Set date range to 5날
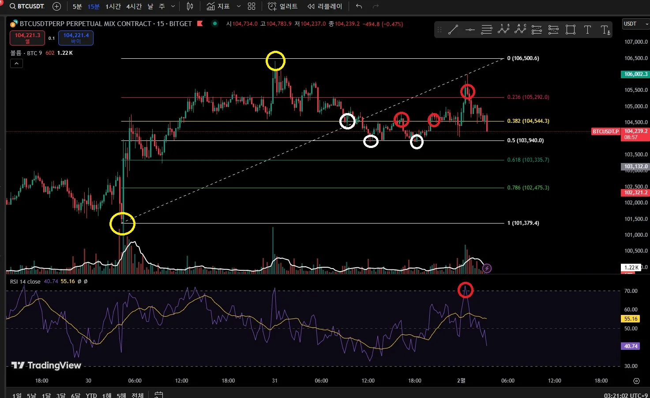Image resolution: width=650 pixels, height=398 pixels. pos(32,395)
